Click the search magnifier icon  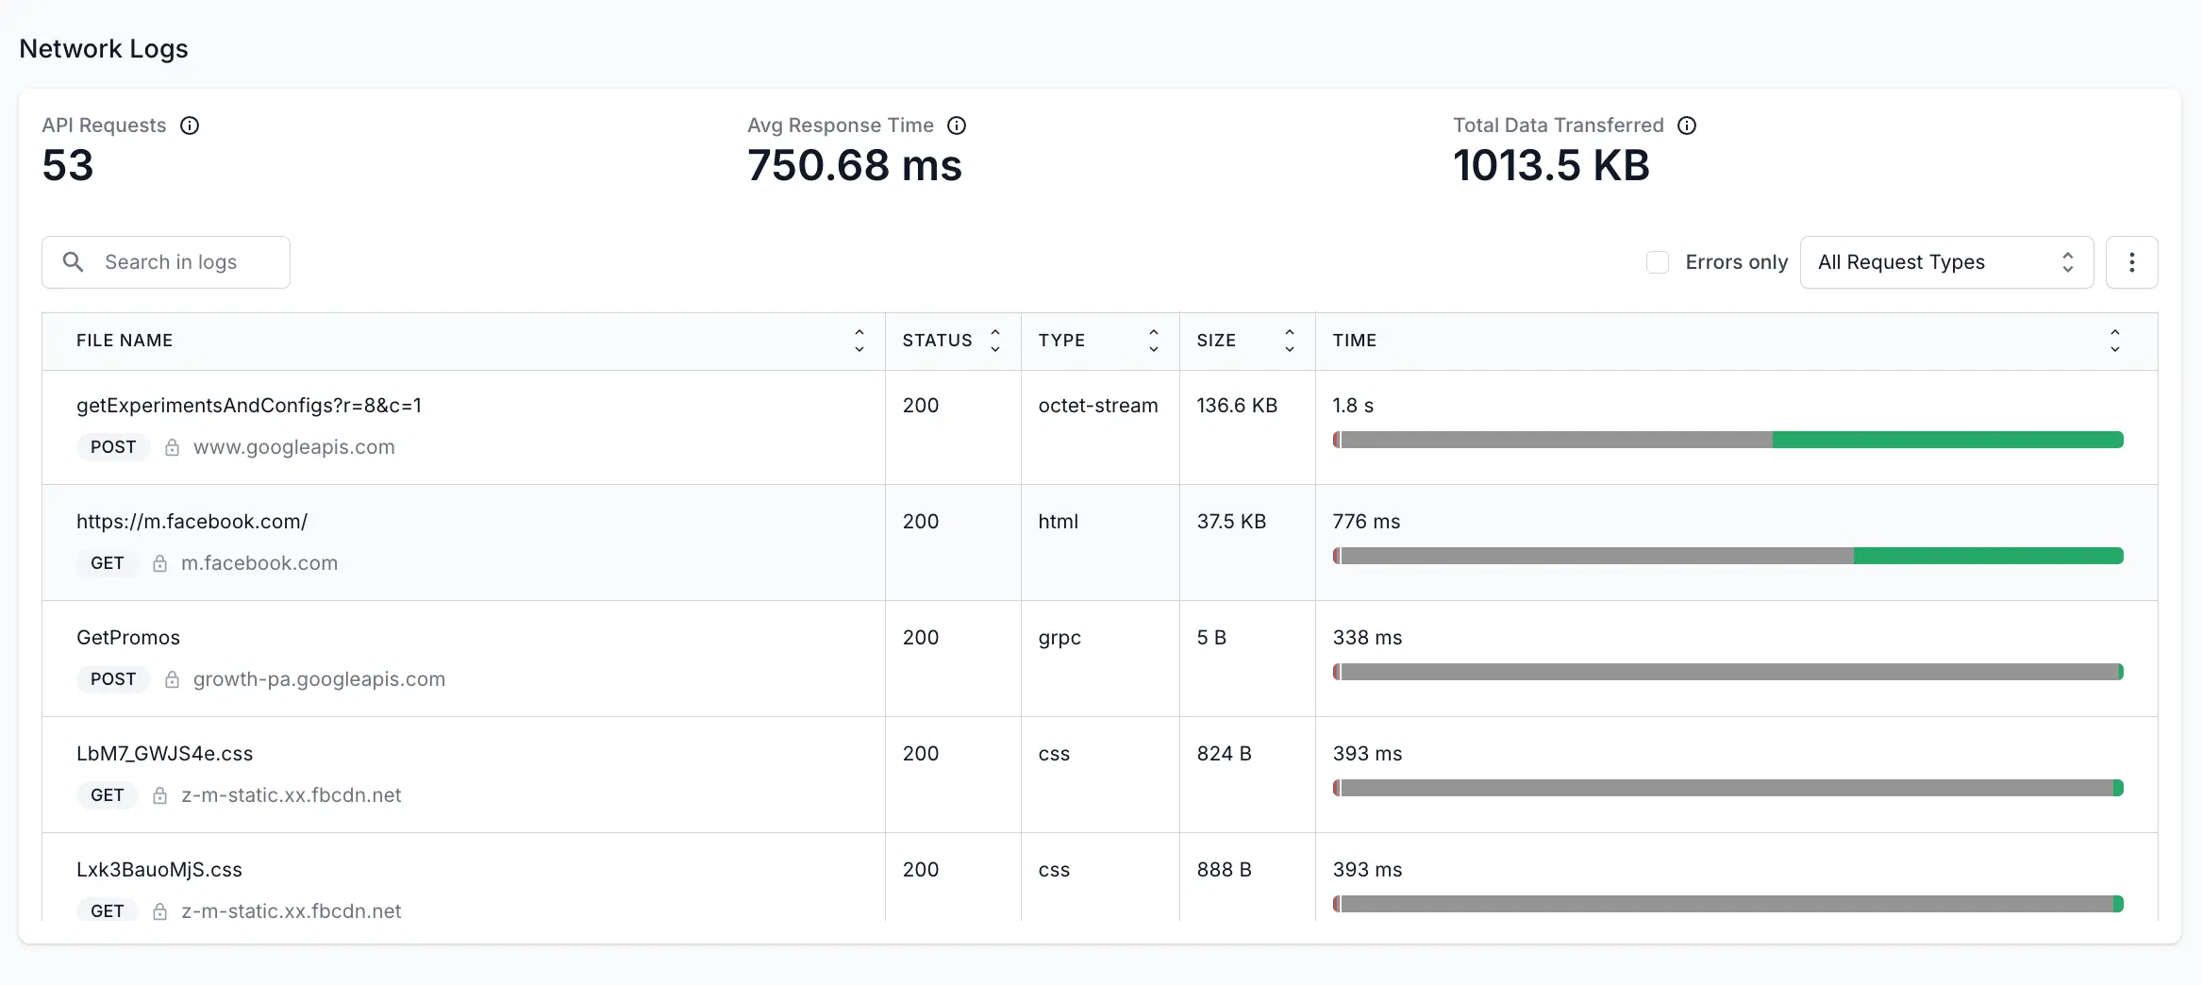click(74, 262)
